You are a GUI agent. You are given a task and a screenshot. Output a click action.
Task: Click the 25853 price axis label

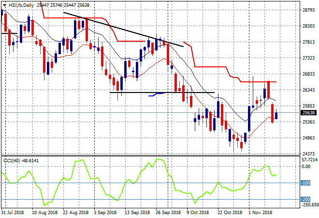click(x=308, y=106)
